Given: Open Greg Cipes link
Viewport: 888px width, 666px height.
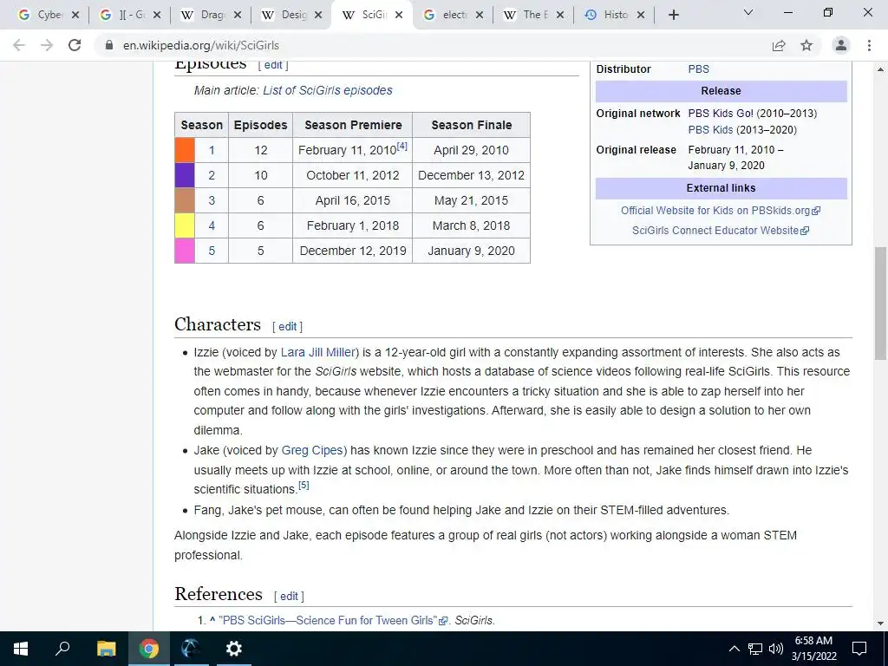Looking at the screenshot, I should coord(312,450).
